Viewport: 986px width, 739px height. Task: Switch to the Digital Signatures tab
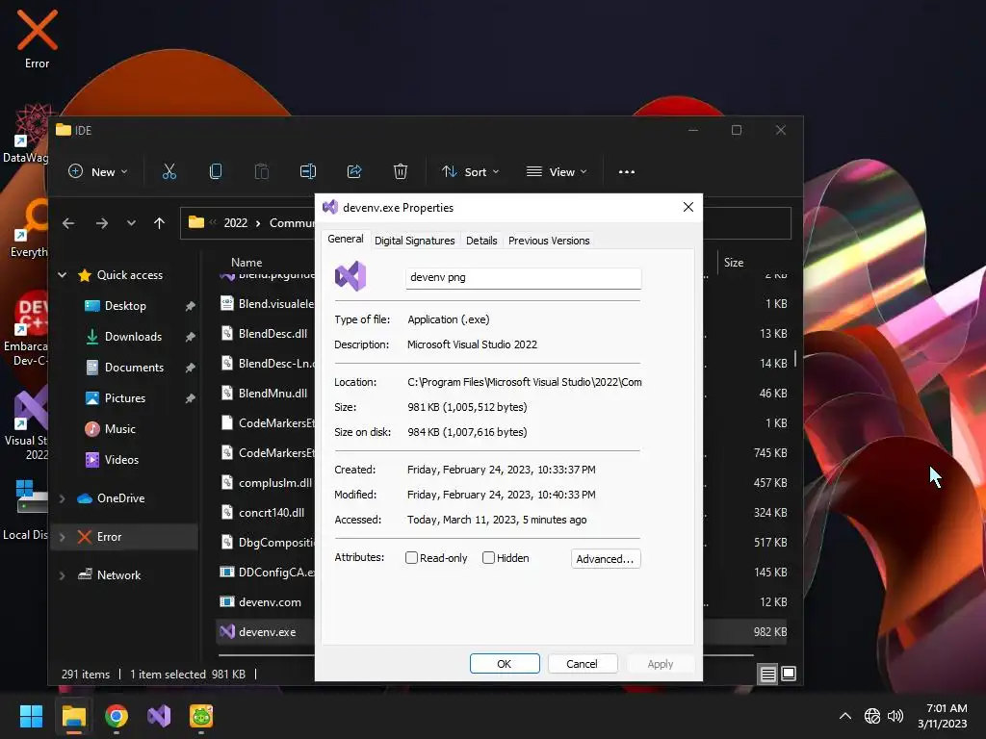coord(414,241)
